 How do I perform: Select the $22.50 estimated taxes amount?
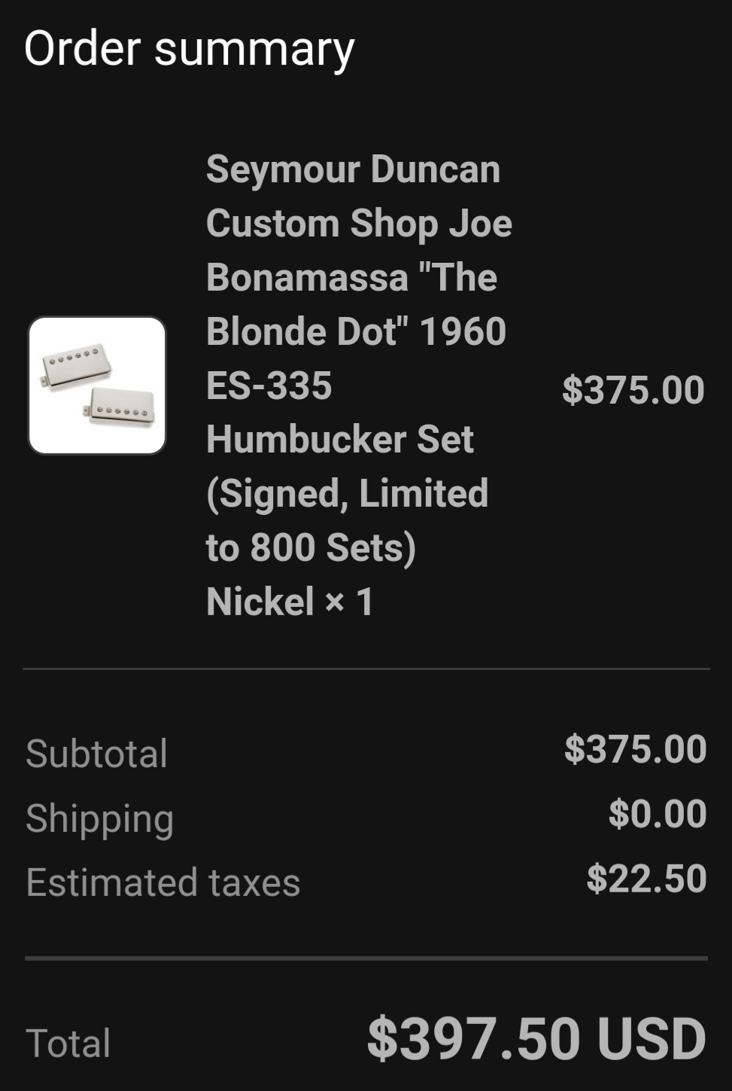point(647,879)
